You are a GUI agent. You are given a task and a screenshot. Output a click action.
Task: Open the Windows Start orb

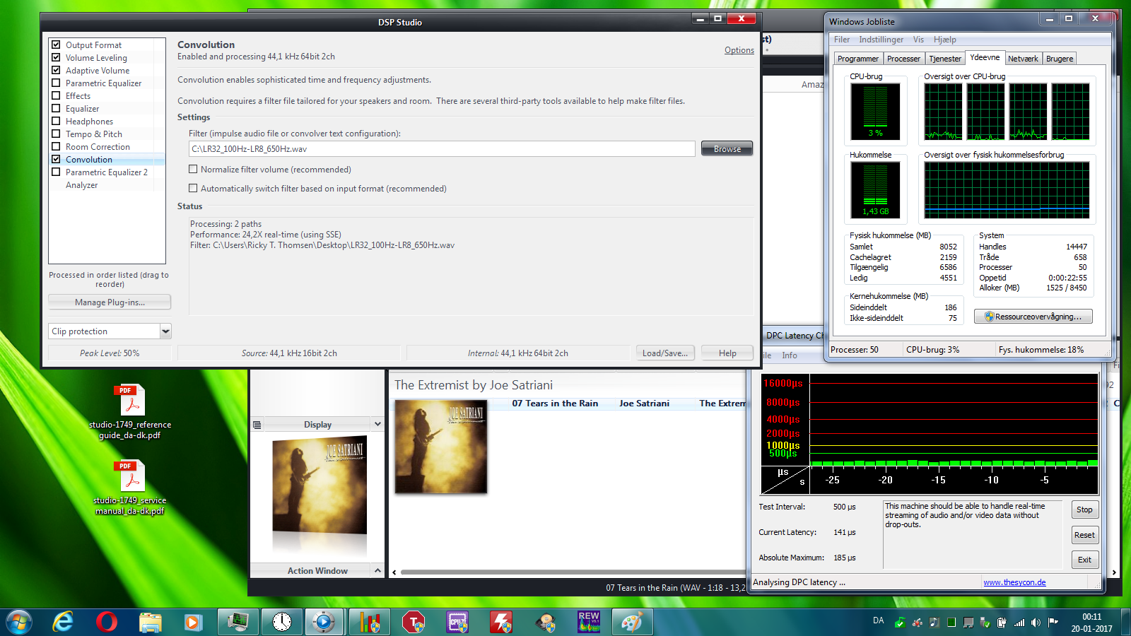point(19,622)
